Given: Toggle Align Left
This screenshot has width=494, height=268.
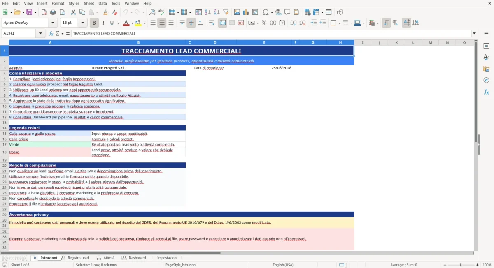Looking at the screenshot, I should pos(153,23).
